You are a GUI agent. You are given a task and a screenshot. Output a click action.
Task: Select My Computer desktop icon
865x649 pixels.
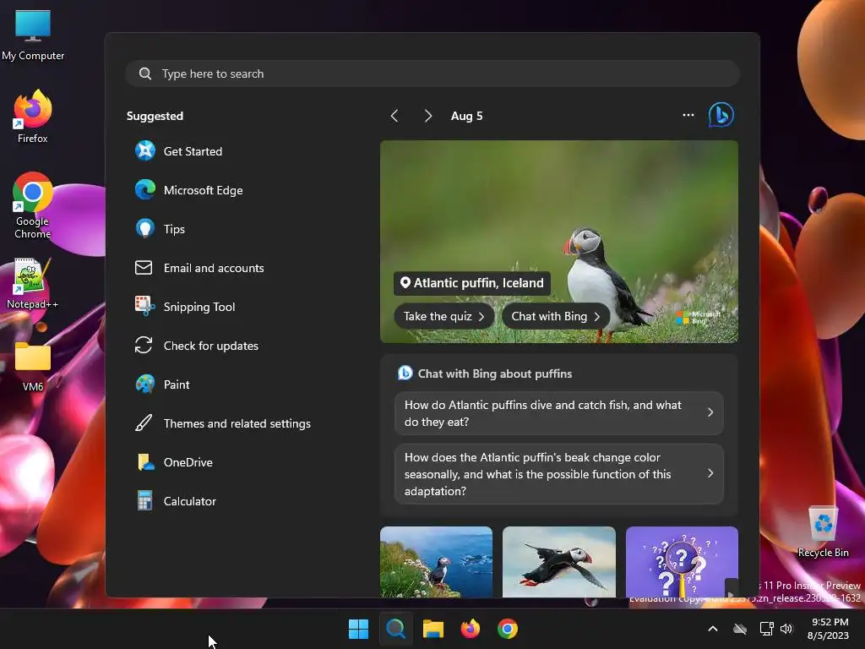[x=33, y=35]
